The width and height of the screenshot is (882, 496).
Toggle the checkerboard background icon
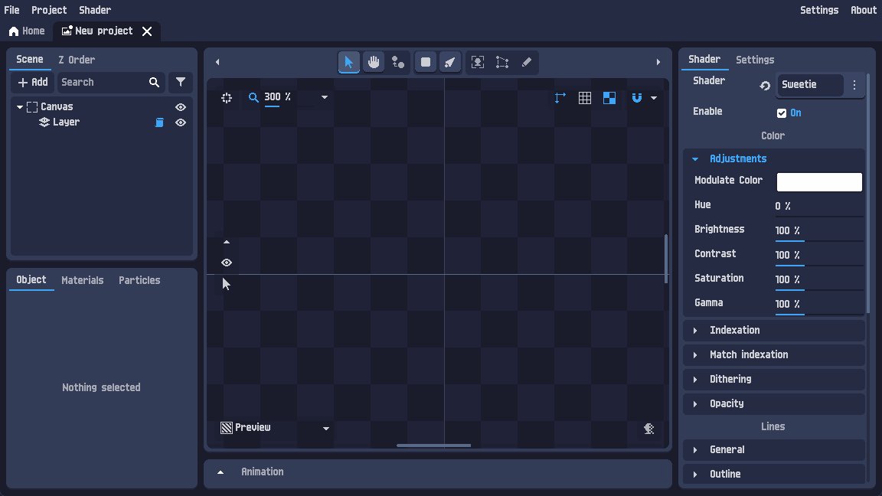pyautogui.click(x=609, y=98)
